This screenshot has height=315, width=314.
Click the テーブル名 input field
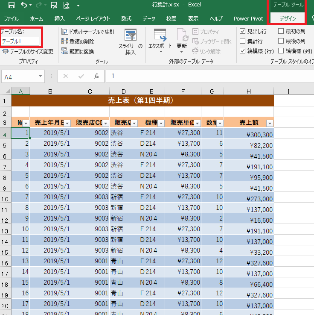20,41
